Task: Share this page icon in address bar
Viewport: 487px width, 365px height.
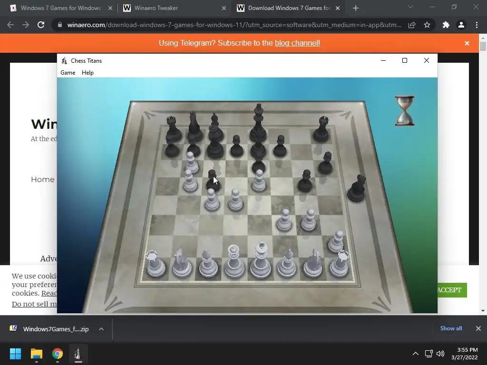Action: click(412, 25)
